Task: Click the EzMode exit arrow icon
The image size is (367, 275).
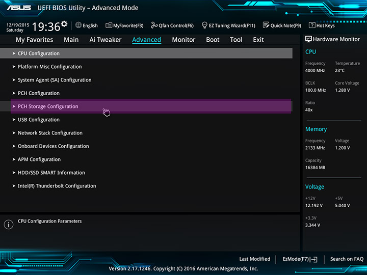Action: tap(314, 259)
